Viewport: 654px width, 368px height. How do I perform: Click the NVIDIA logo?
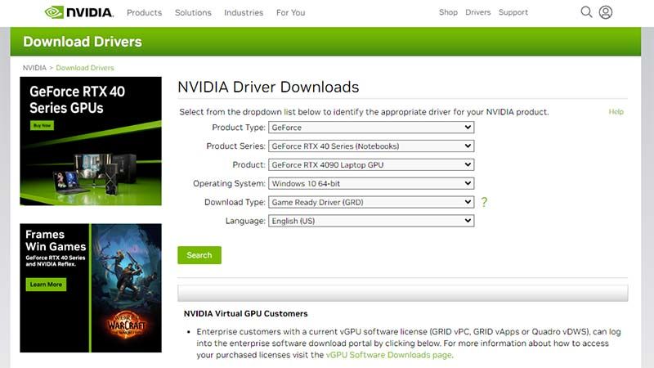(x=78, y=12)
